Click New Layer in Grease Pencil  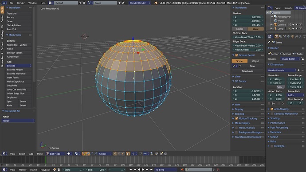pos(247,71)
